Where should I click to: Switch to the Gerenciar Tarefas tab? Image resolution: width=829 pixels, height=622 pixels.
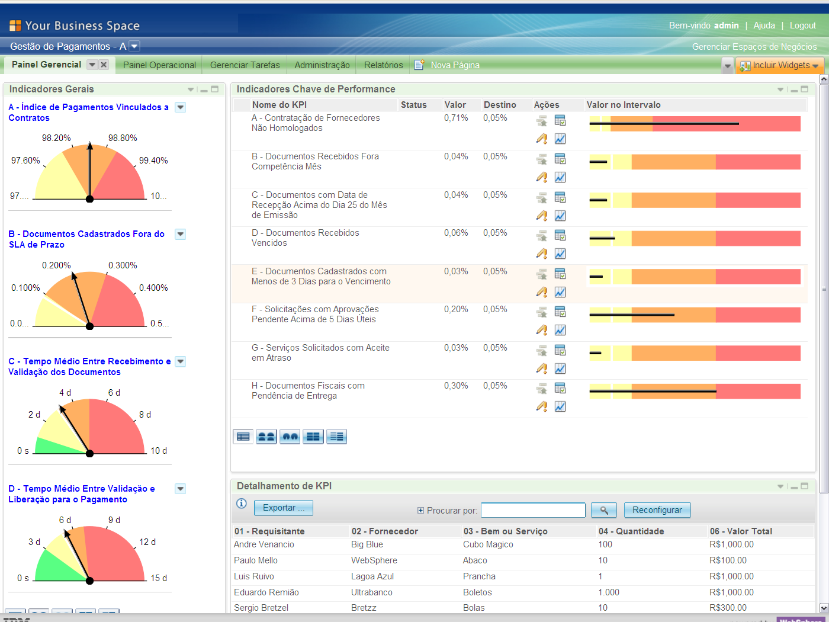pos(245,65)
